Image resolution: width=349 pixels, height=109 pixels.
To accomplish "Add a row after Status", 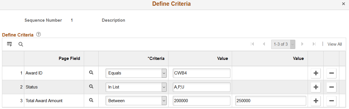I will point(316,87).
